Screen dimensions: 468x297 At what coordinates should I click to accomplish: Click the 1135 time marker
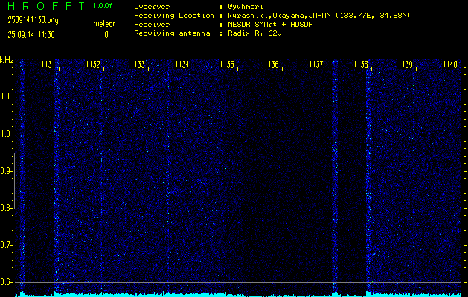click(227, 65)
